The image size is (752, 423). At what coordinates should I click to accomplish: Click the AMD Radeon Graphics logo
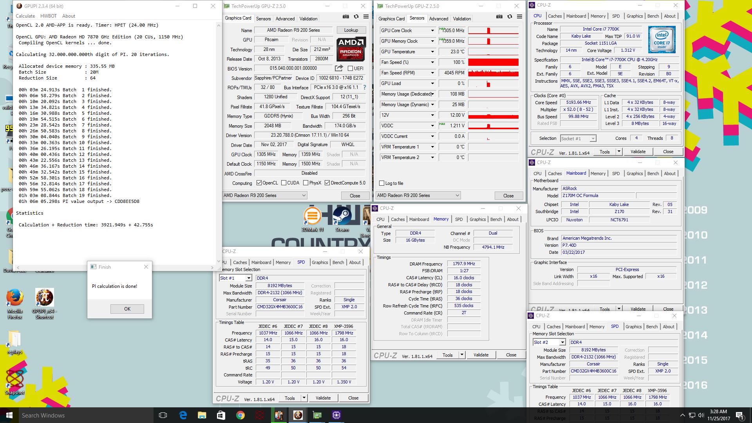coord(351,49)
